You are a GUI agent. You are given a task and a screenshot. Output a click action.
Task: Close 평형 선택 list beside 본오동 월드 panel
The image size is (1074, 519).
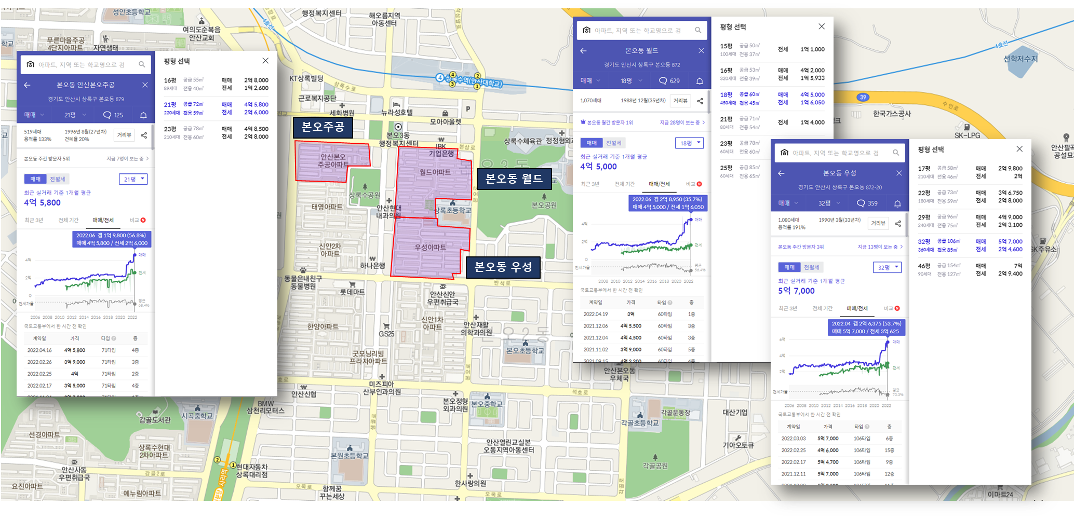[x=822, y=26]
